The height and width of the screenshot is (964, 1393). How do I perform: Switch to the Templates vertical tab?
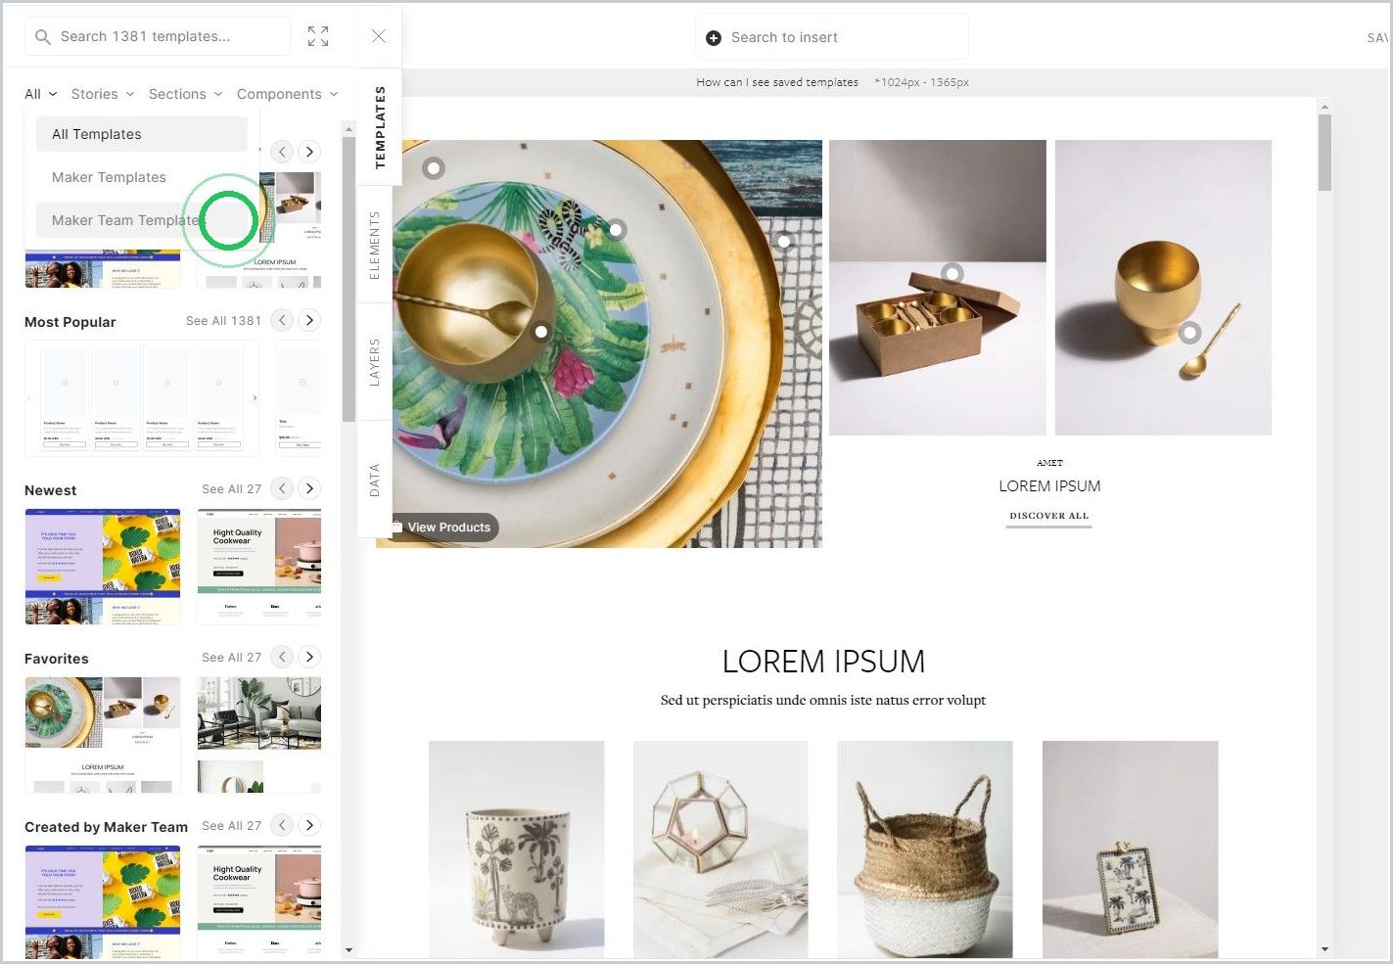pyautogui.click(x=379, y=127)
